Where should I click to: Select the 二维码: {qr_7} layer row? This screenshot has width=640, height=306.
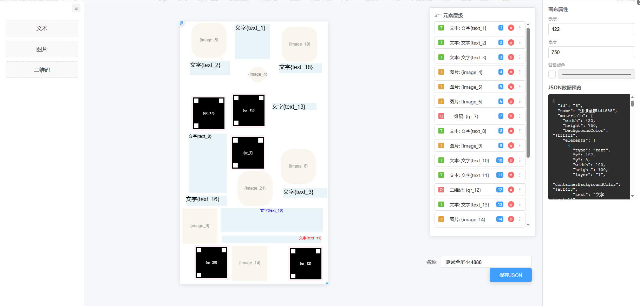click(x=480, y=116)
